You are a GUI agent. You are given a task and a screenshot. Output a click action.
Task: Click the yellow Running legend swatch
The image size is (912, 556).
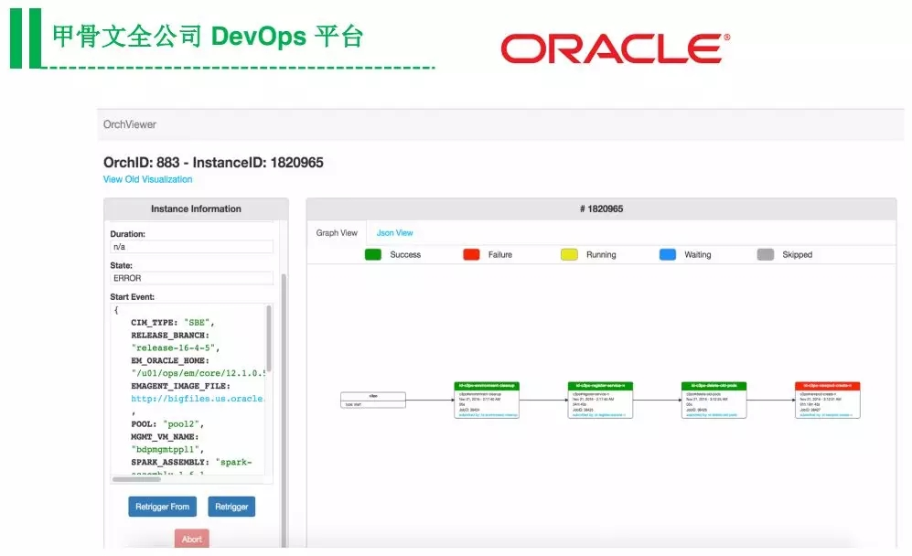pos(569,254)
